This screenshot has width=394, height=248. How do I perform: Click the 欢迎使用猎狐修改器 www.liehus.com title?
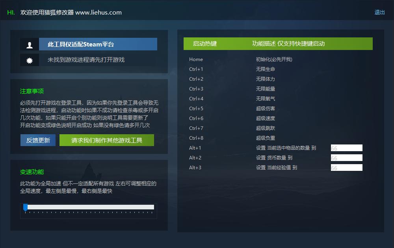[x=71, y=12]
